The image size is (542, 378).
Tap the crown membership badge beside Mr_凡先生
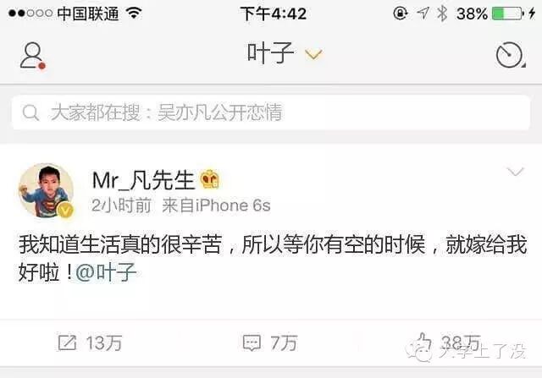pos(210,179)
